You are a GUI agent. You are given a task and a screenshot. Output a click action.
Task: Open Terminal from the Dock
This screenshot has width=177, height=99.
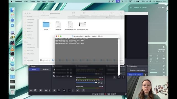click(12, 54)
